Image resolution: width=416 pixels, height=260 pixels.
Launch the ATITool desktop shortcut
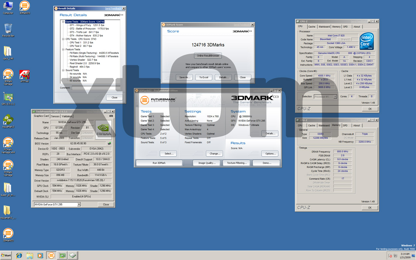[x=24, y=76]
